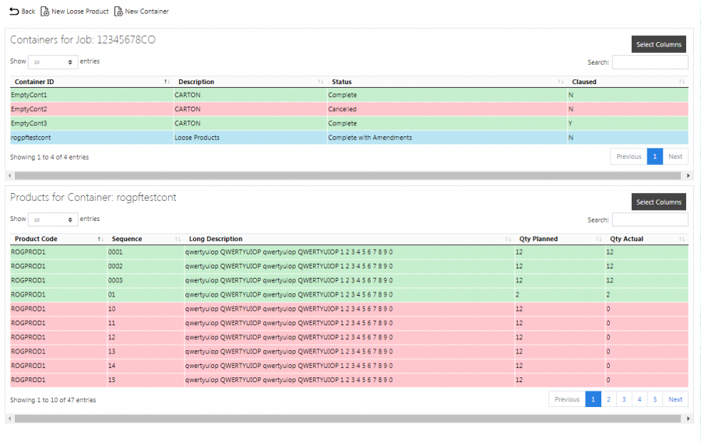Click the Containers horizontal scrollbar
The height and width of the screenshot is (442, 701).
click(x=348, y=175)
